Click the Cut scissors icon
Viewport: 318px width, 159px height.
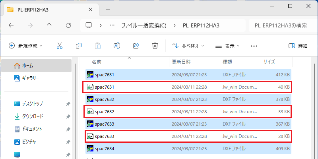(x=59, y=46)
